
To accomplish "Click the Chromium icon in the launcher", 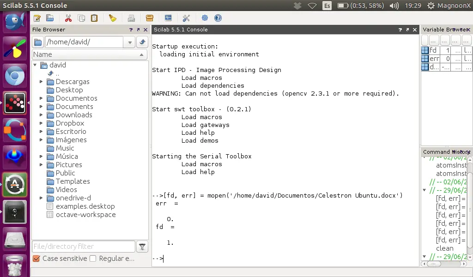I will click(15, 76).
